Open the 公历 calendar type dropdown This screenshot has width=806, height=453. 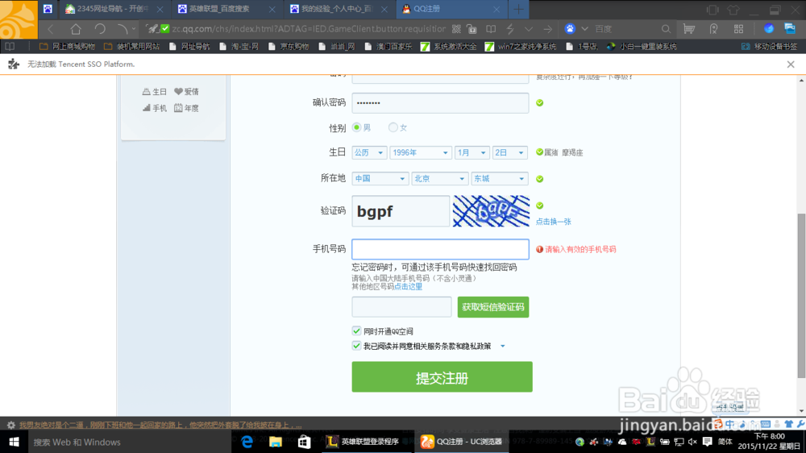[x=369, y=152]
